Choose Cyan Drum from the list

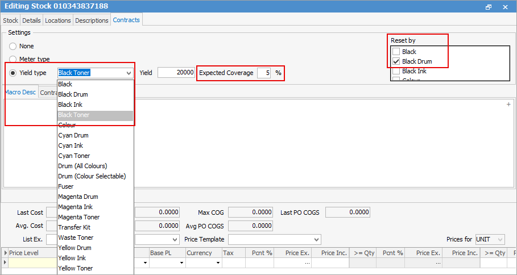96,135
